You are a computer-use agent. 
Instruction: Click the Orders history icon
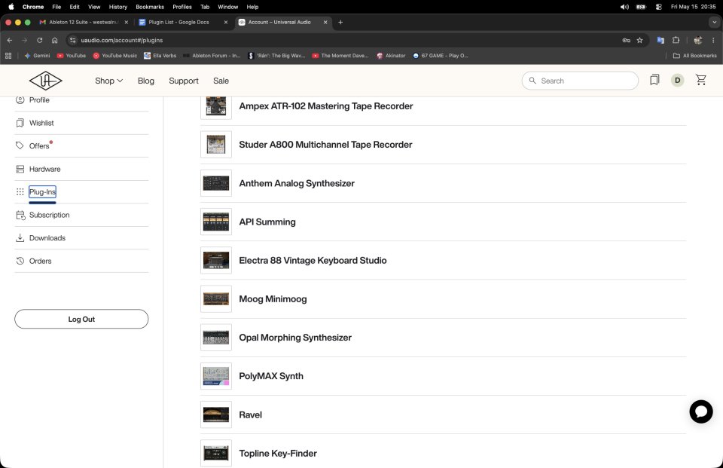point(20,261)
